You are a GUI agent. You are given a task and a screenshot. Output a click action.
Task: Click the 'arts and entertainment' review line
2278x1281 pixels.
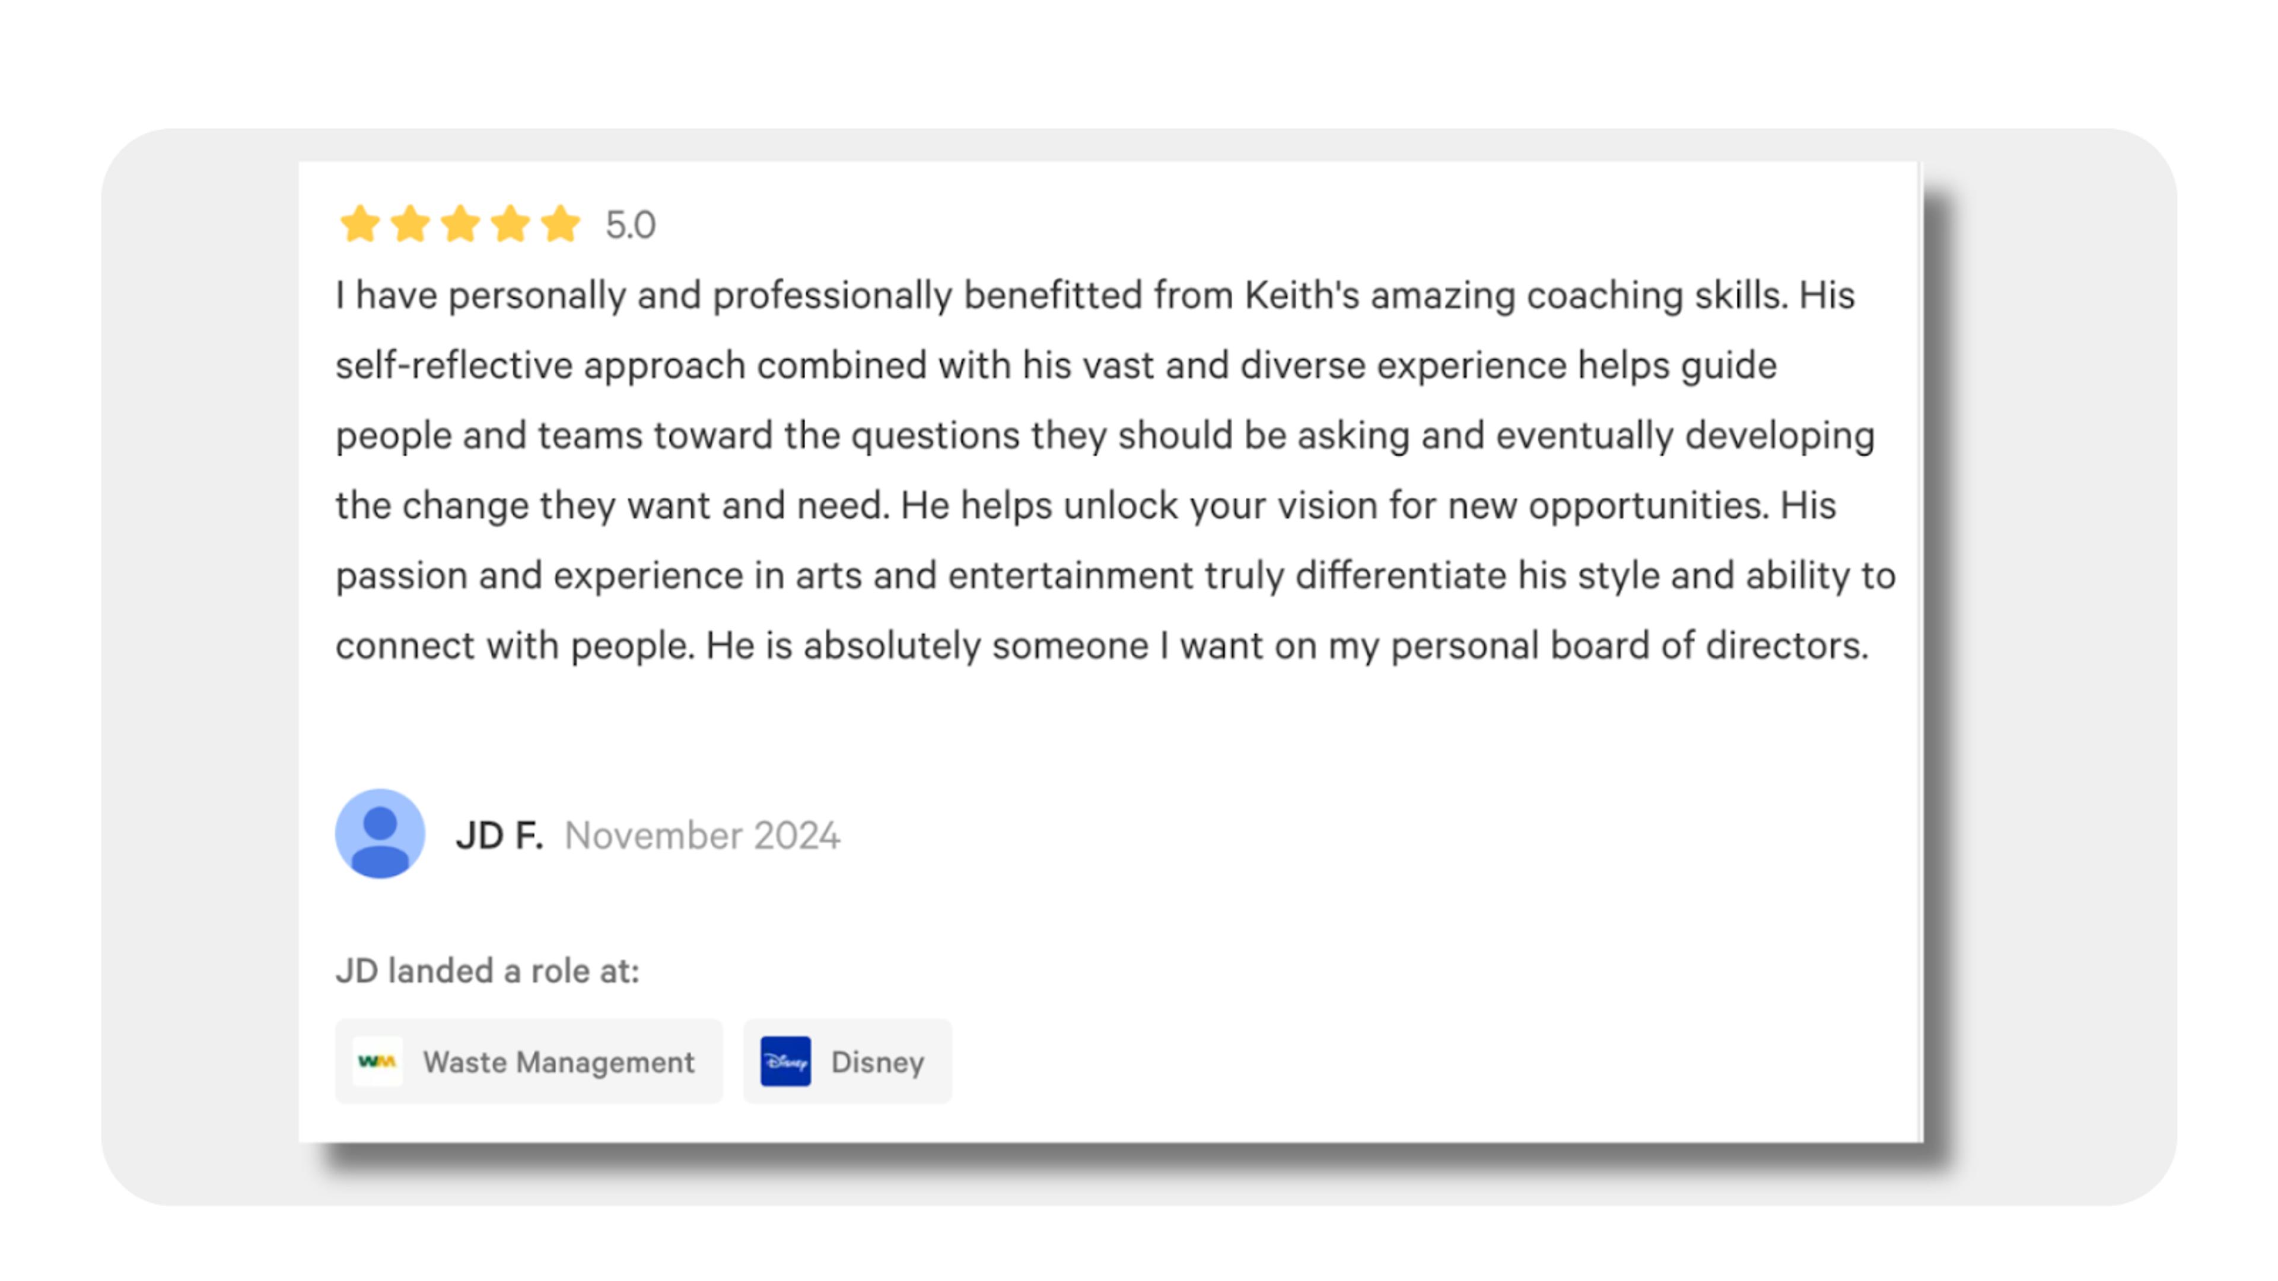pos(1115,575)
